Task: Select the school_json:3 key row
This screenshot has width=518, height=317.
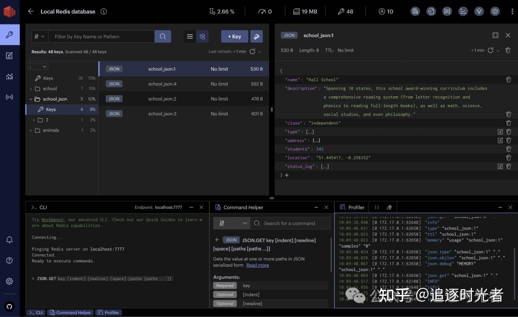Action: pos(184,113)
